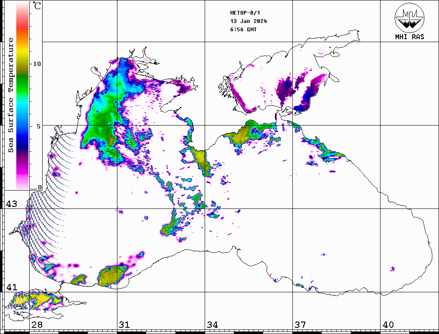Click the MHI RAS logo emblem
Screen dimensions: 439x334
click(410, 18)
